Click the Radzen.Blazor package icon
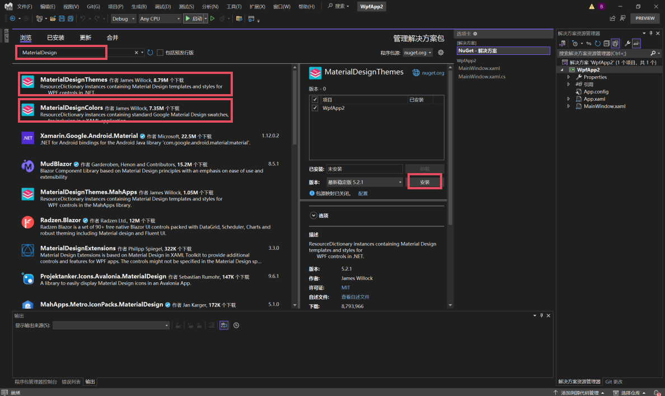Image resolution: width=665 pixels, height=396 pixels. point(28,222)
